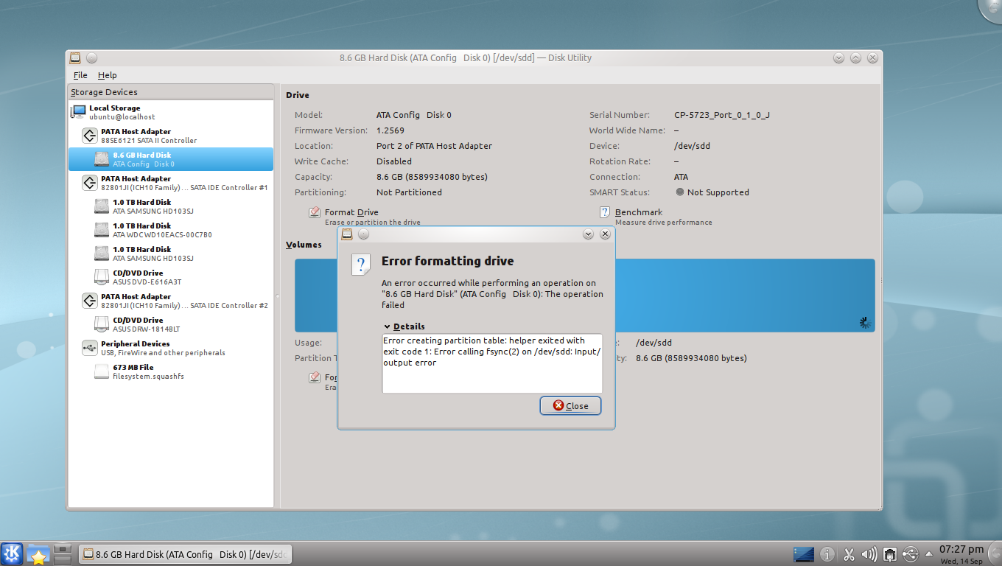Image resolution: width=1002 pixels, height=566 pixels.
Task: Click the blue desktop preview tray icon
Action: click(804, 554)
